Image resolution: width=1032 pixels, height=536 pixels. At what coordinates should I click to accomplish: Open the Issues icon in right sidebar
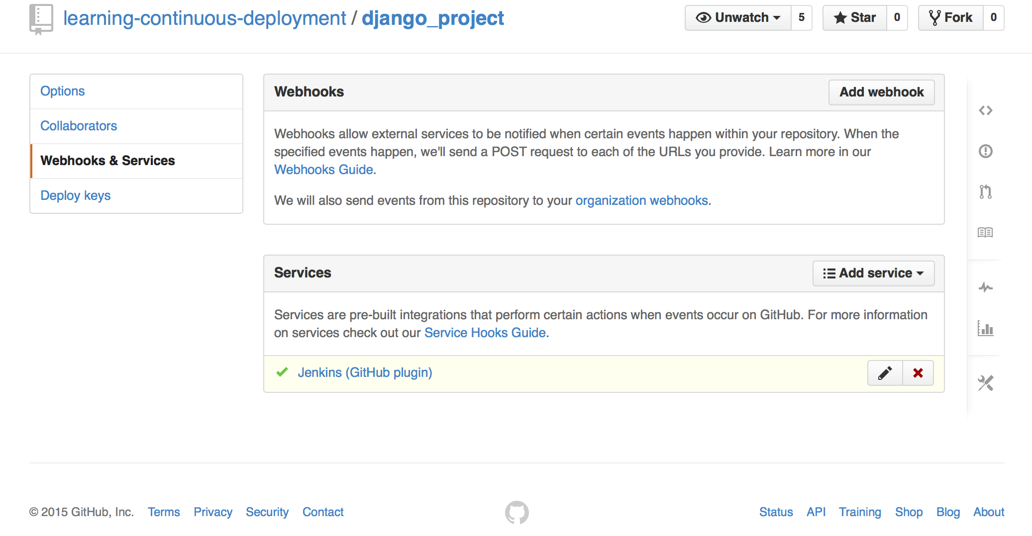[985, 151]
